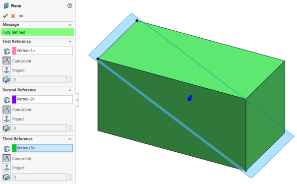
Task: Accept the plane with the green checkmark
Action: click(5, 16)
